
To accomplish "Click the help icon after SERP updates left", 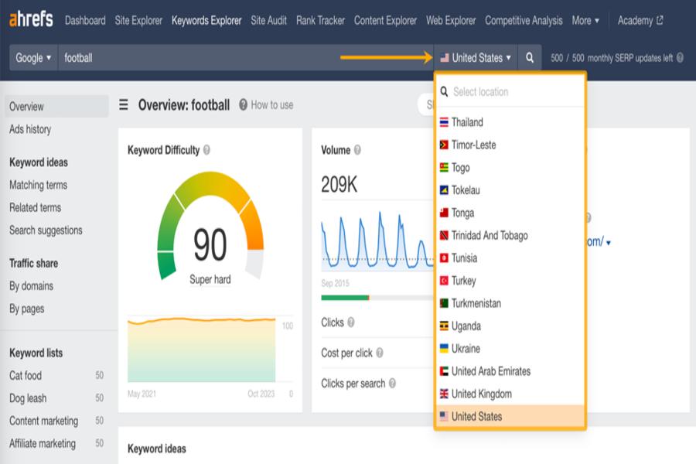I will (x=680, y=58).
